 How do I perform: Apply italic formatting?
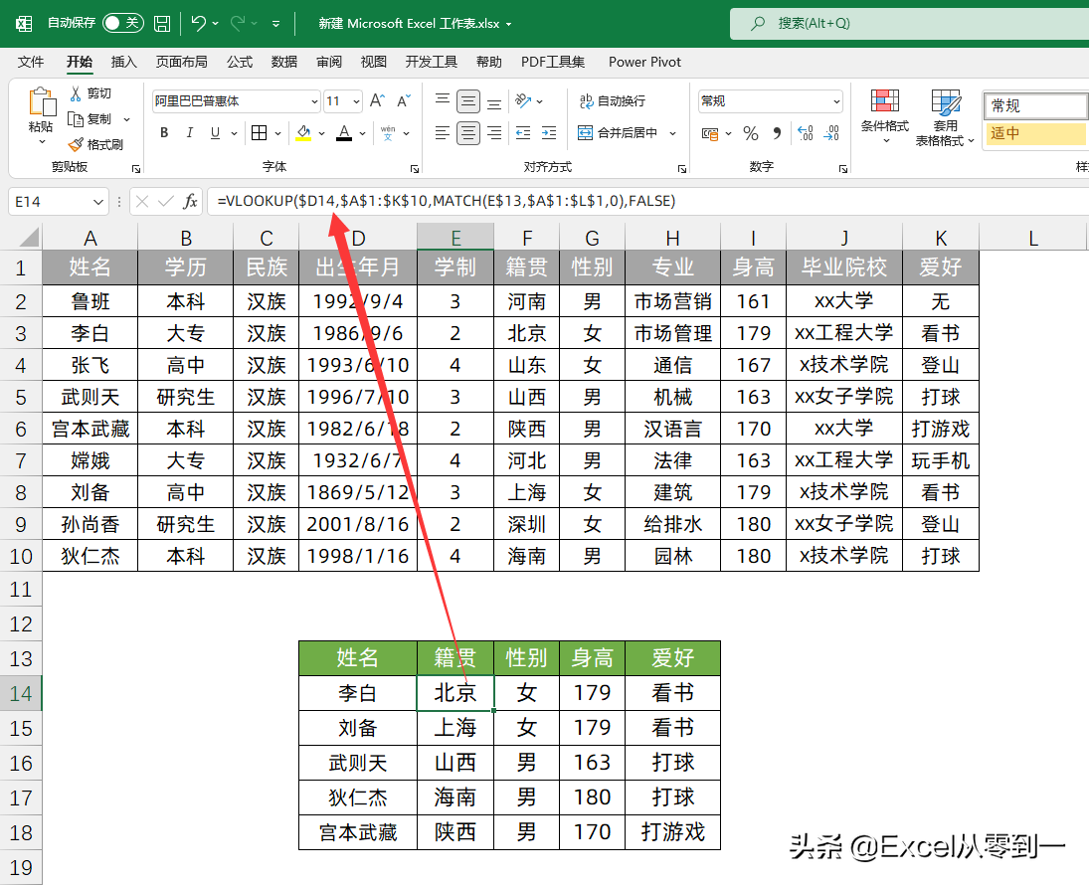point(190,132)
